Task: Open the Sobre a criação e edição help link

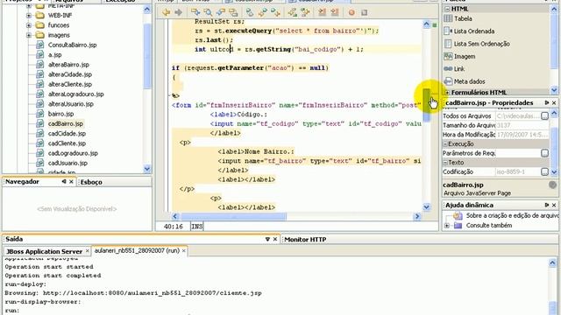Action: 512,216
